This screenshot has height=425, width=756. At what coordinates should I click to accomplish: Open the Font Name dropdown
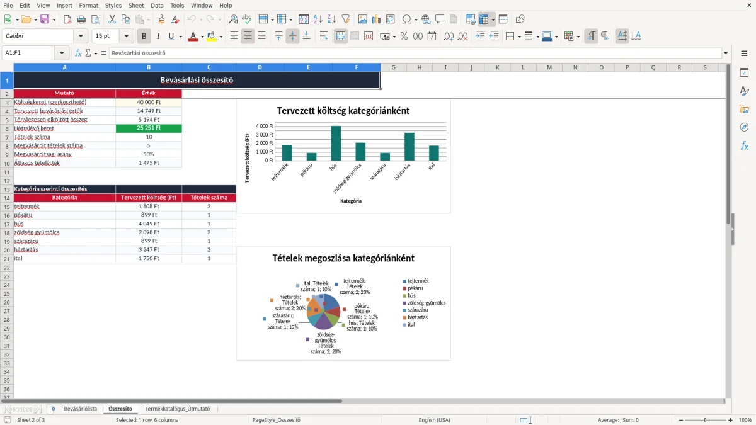coord(80,36)
